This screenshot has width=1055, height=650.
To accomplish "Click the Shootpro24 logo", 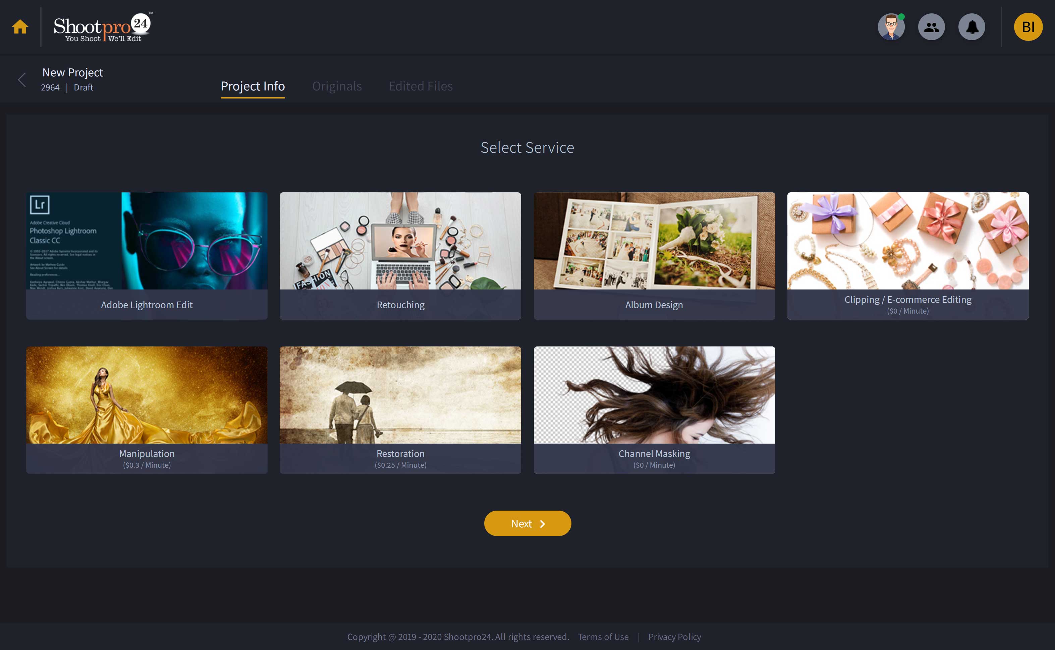I will [103, 27].
